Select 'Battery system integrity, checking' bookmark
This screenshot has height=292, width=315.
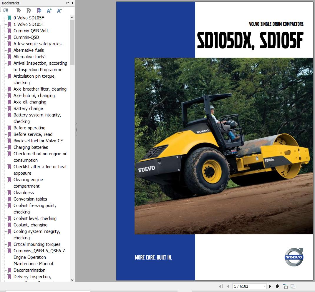[37, 118]
